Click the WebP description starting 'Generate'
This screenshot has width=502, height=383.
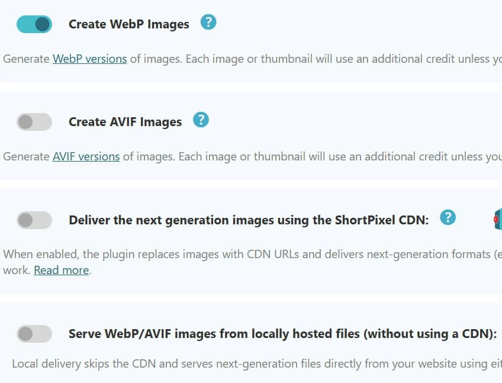[253, 59]
